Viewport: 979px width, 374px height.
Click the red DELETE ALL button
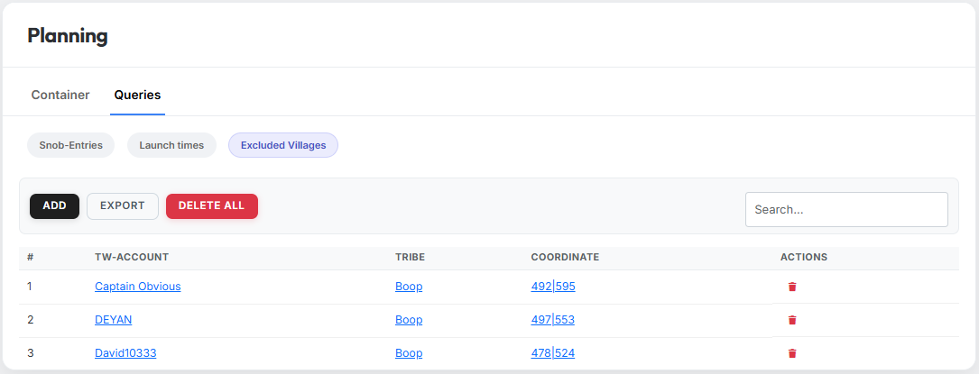click(x=212, y=206)
